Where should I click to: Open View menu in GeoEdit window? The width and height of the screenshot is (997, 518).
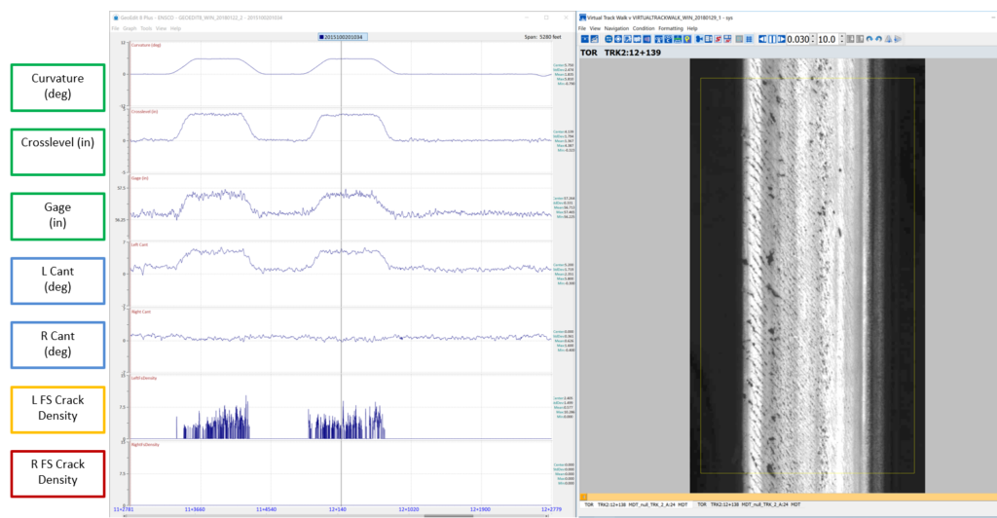click(161, 28)
